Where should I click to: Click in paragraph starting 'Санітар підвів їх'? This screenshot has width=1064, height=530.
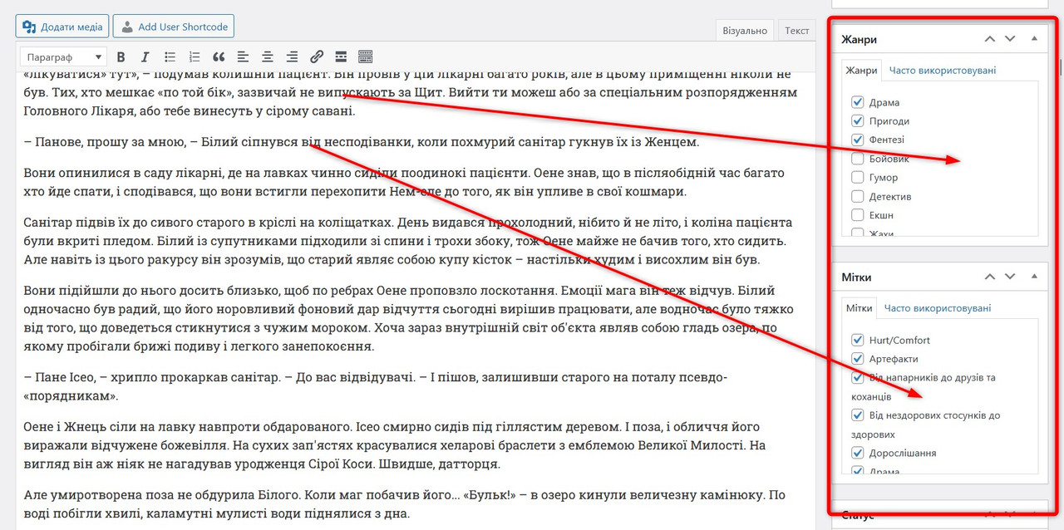pos(409,241)
